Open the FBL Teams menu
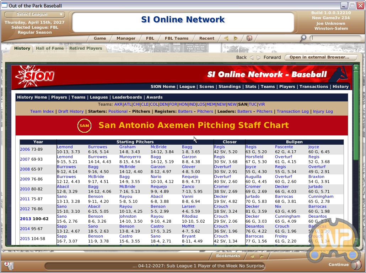Image resolution: width=366 pixels, height=273 pixels. pos(177,38)
